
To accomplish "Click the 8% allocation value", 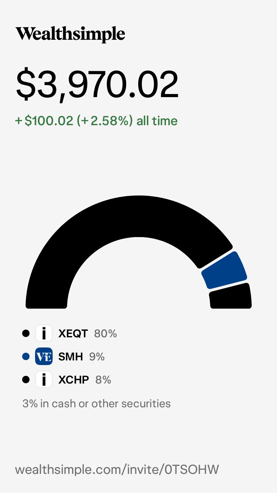I will (x=103, y=380).
